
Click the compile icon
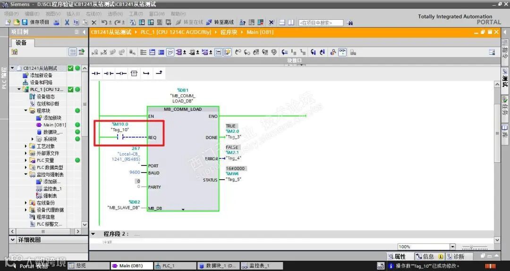[133, 22]
